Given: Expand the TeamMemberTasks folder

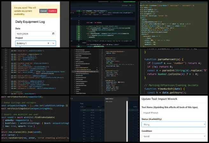Looking at the screenshot, I should click(x=81, y=85).
